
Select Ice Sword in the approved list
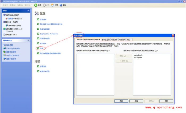point(138,58)
